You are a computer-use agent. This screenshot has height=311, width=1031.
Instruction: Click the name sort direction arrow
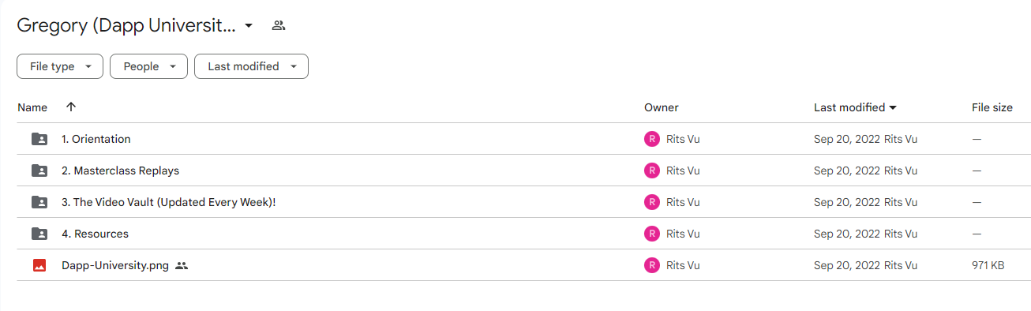click(x=71, y=107)
